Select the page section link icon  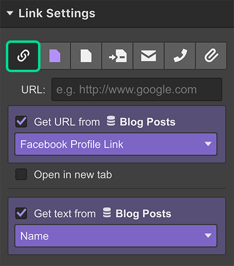(x=117, y=56)
